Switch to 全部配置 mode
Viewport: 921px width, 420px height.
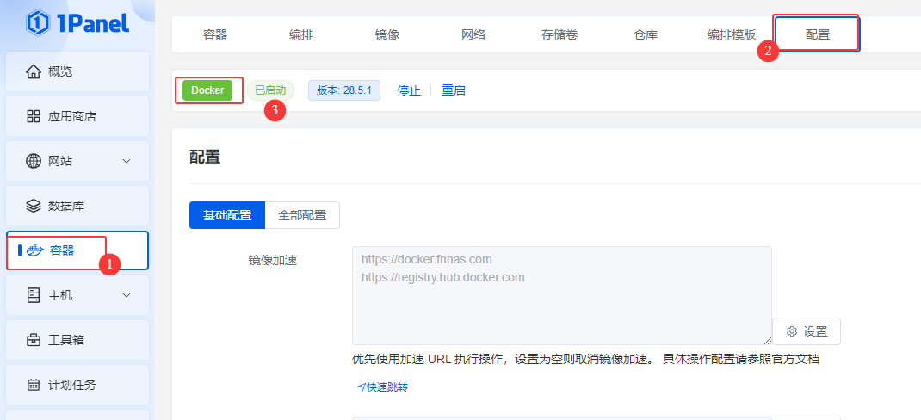point(302,215)
